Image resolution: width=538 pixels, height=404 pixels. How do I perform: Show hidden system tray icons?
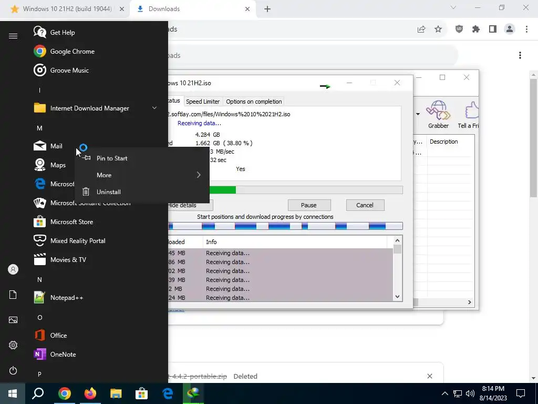click(444, 393)
